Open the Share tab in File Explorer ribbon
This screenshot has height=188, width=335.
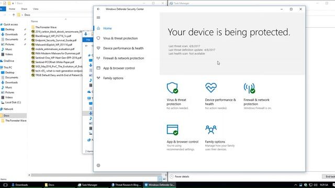tap(24, 9)
